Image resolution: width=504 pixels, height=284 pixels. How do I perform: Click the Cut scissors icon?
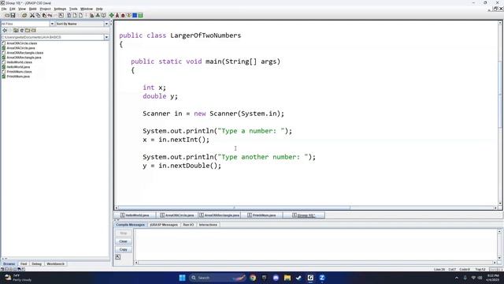pos(32,15)
